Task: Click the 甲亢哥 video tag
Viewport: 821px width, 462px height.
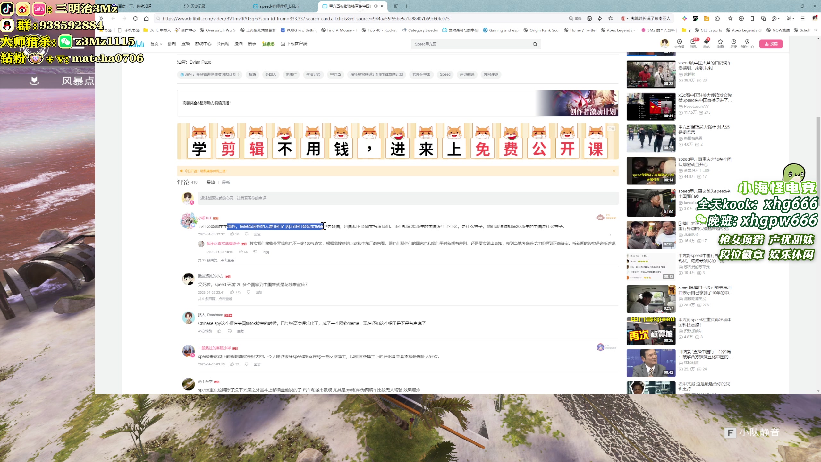Action: tap(336, 74)
